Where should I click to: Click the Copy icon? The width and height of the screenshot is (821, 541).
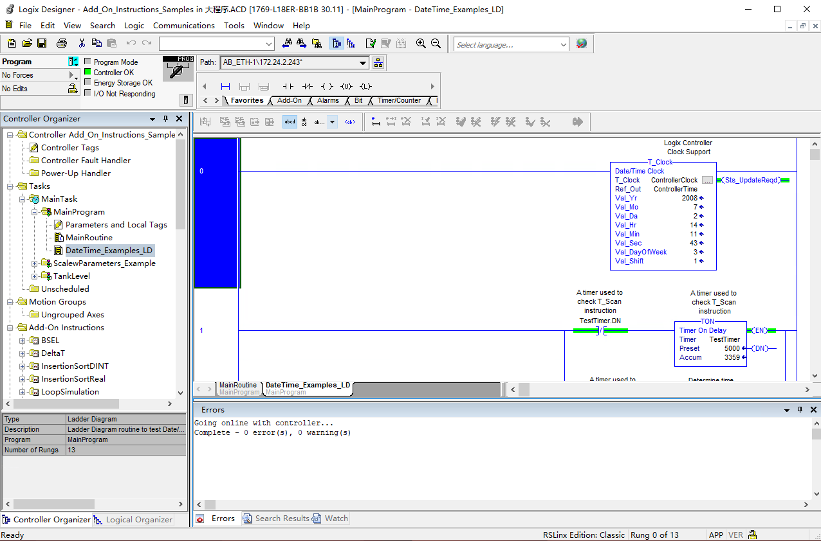[x=97, y=43]
